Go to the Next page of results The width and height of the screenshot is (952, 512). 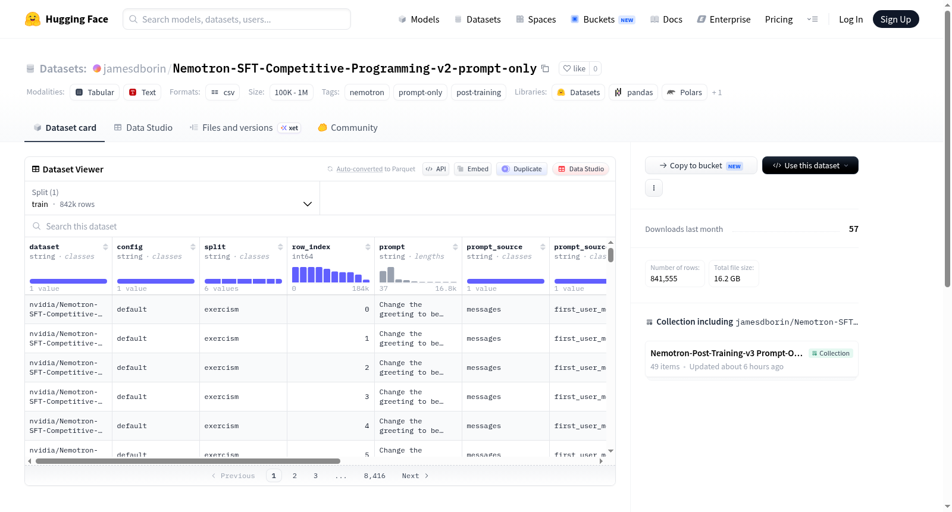(x=415, y=476)
